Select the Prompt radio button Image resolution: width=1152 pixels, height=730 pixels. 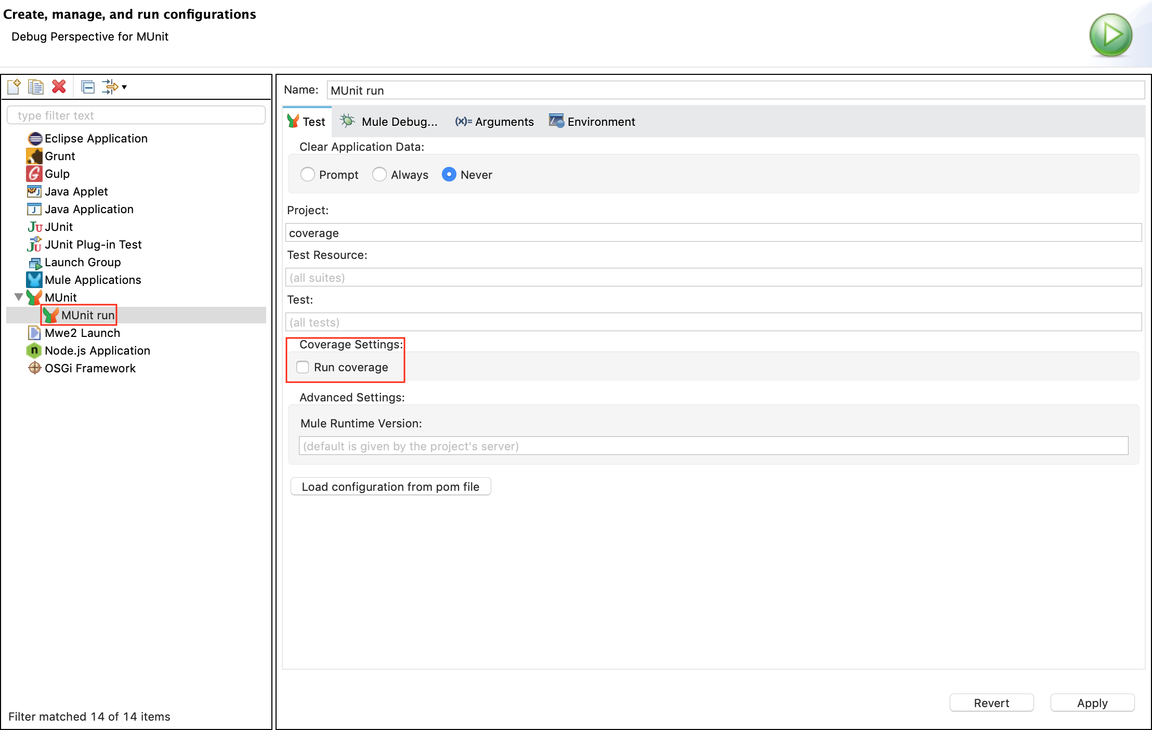(x=308, y=174)
